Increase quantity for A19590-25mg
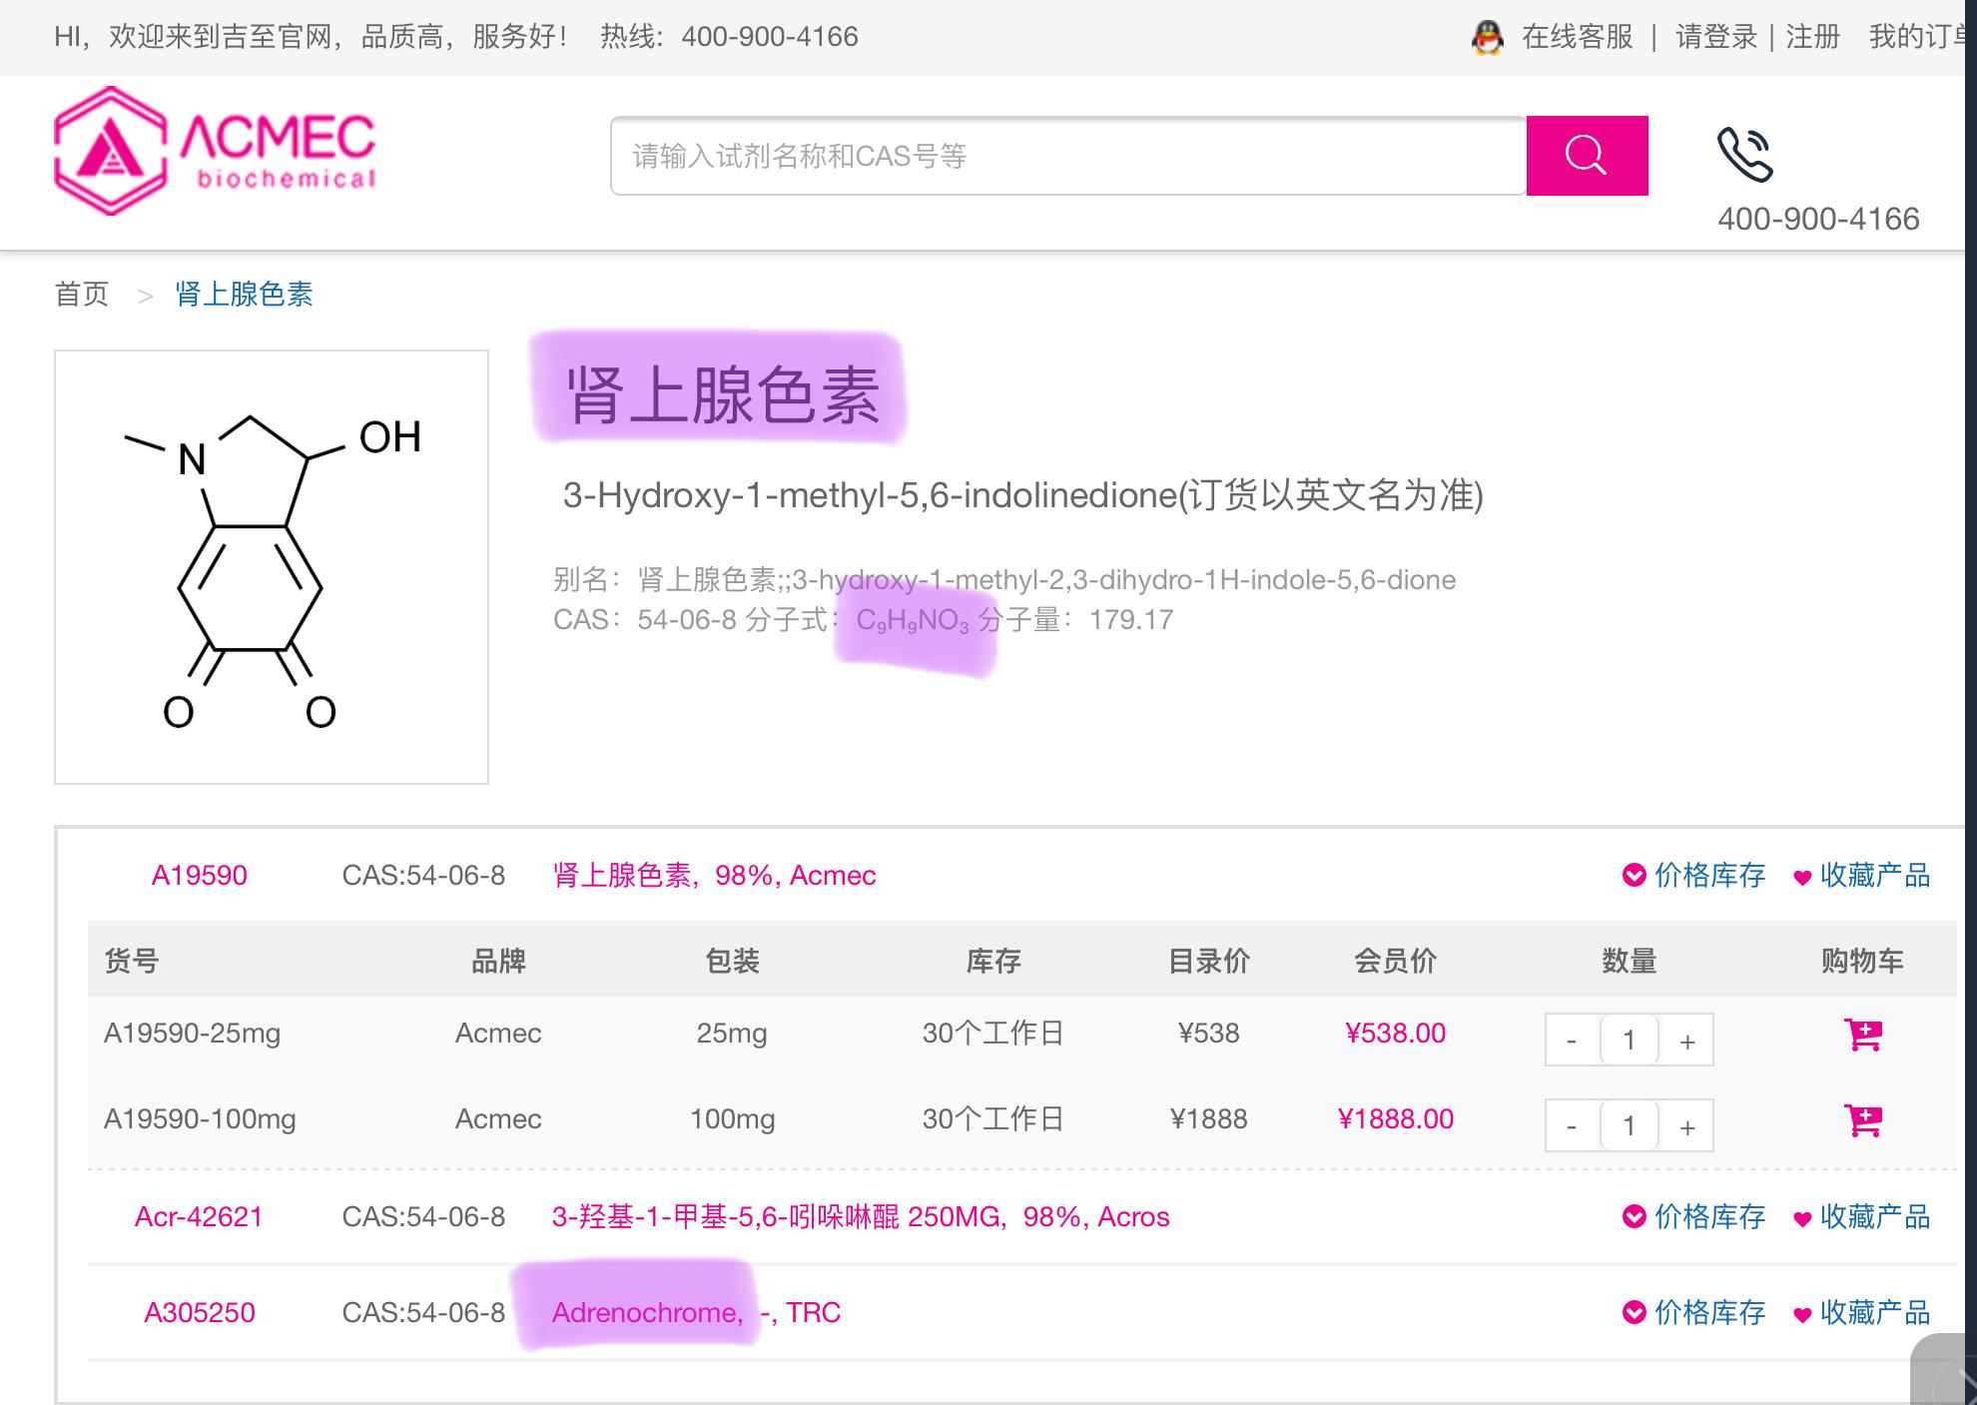 [x=1687, y=1041]
